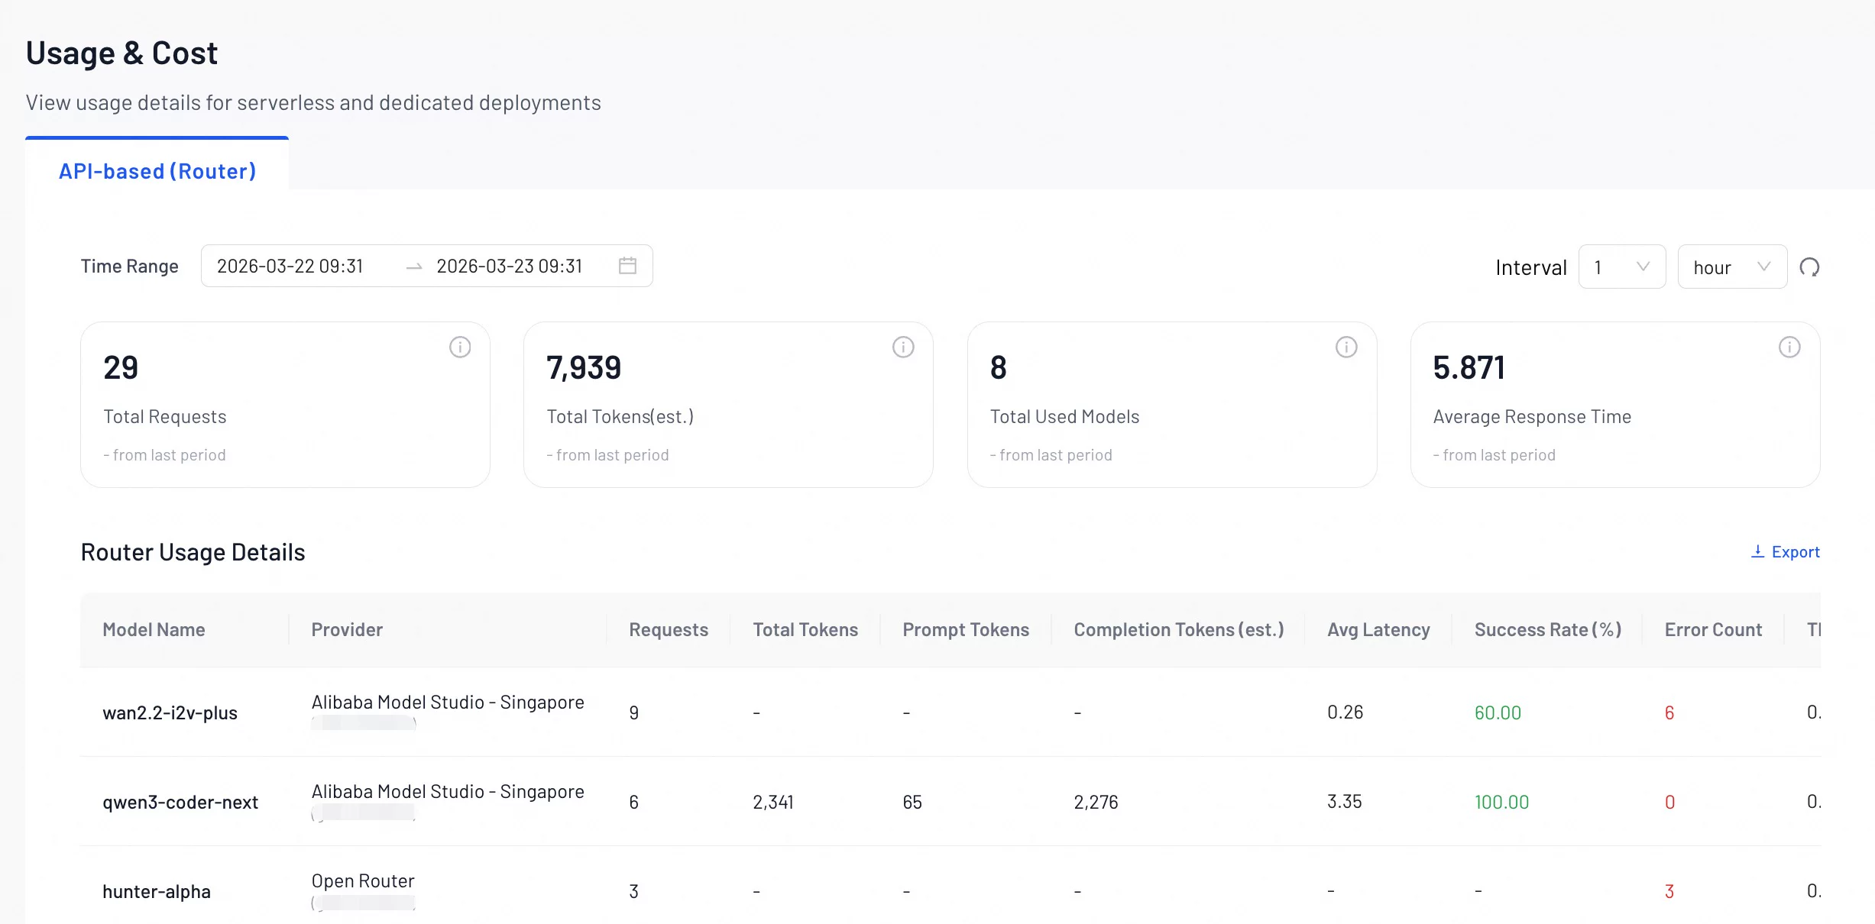1875x924 pixels.
Task: Click the Success Rate (%) column header
Action: click(x=1548, y=630)
